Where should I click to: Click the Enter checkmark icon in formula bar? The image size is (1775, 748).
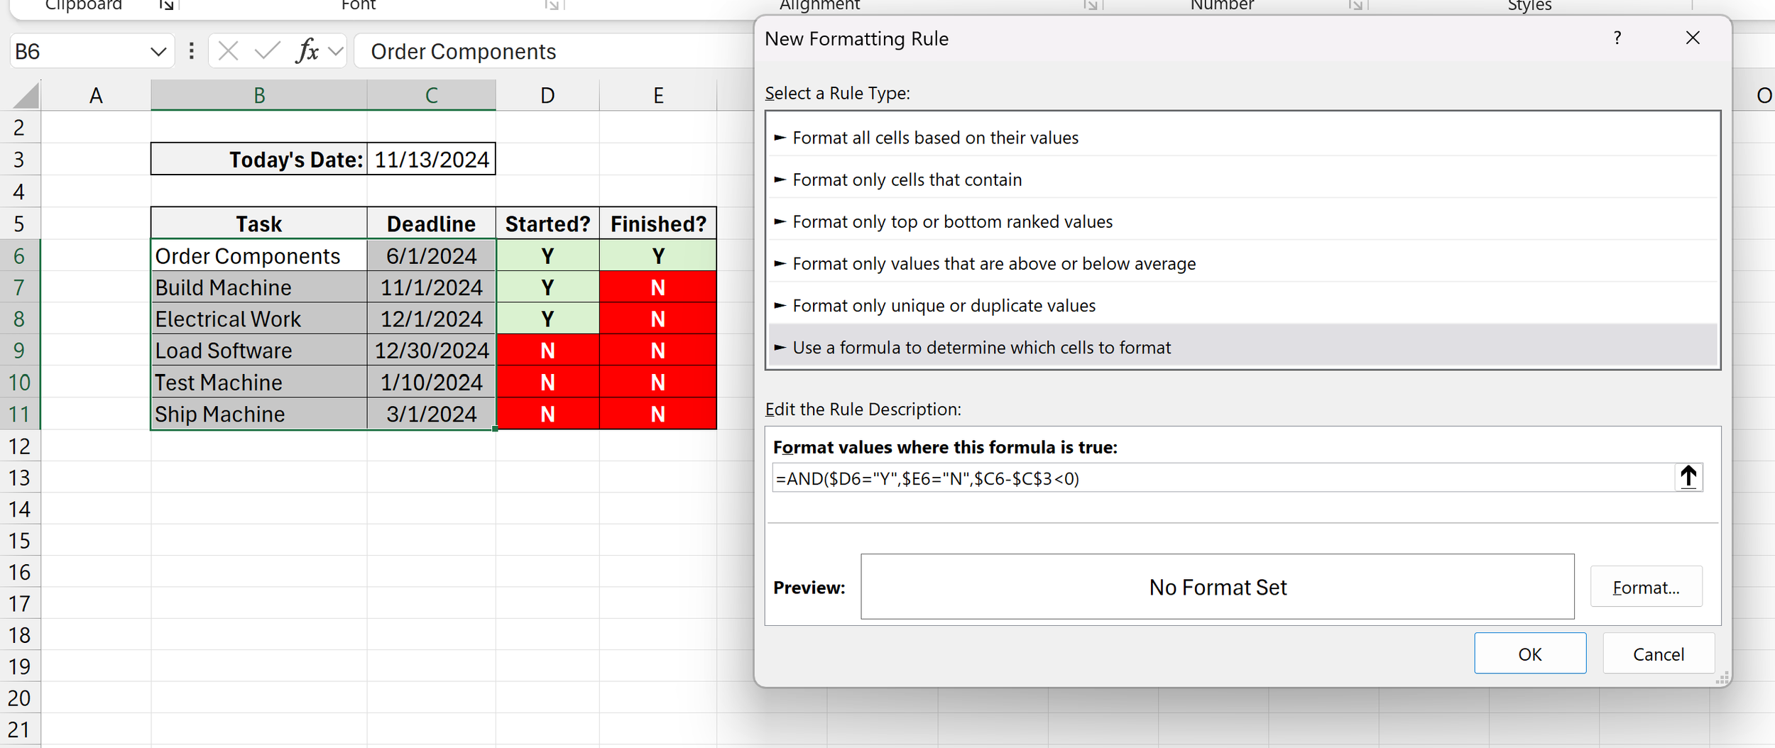tap(266, 50)
